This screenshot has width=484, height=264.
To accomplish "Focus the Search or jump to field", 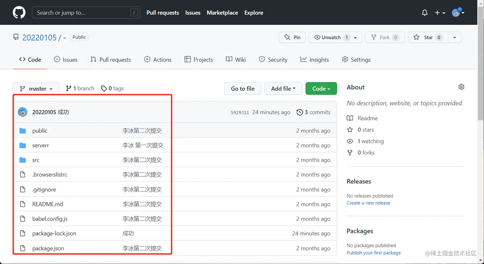I will click(x=86, y=12).
